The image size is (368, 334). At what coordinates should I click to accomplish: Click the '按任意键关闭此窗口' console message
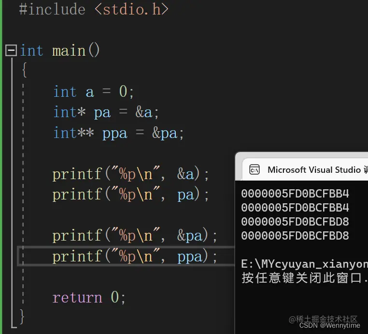(304, 278)
